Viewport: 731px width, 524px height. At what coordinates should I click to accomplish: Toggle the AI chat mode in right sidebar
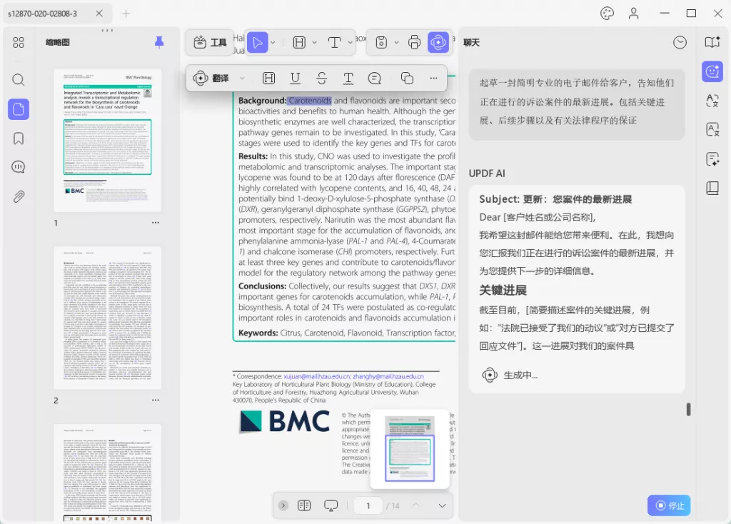pos(711,71)
